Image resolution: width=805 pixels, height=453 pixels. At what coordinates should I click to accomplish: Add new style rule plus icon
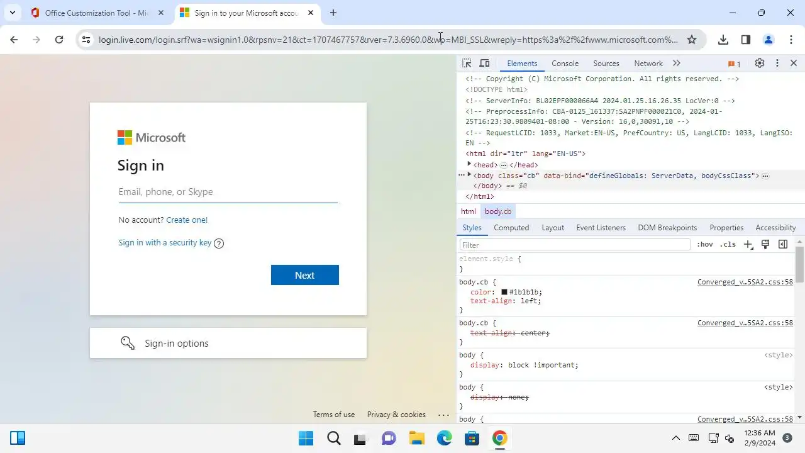point(748,245)
